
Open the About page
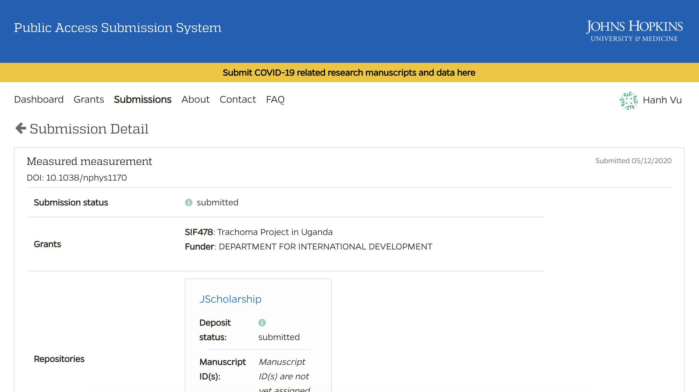point(195,99)
